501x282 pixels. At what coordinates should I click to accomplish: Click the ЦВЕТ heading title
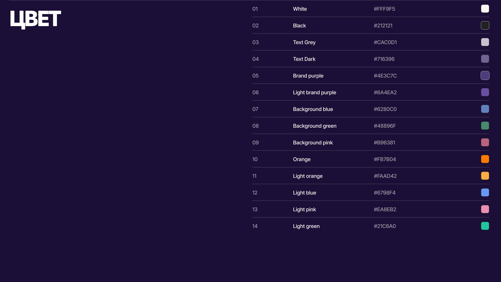[x=35, y=19]
